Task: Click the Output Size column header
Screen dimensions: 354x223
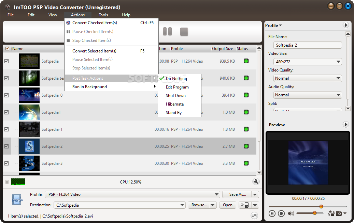Action: (223, 49)
